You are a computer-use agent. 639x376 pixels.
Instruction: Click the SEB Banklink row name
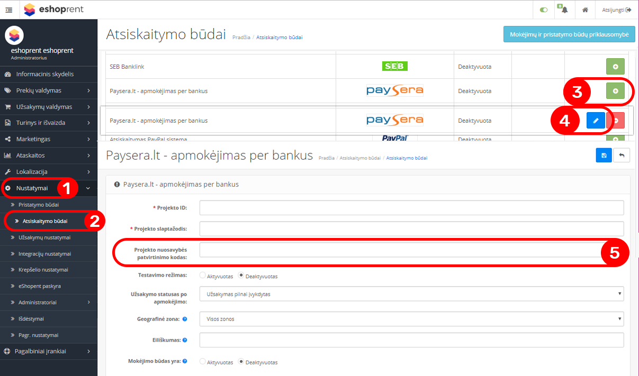click(127, 67)
